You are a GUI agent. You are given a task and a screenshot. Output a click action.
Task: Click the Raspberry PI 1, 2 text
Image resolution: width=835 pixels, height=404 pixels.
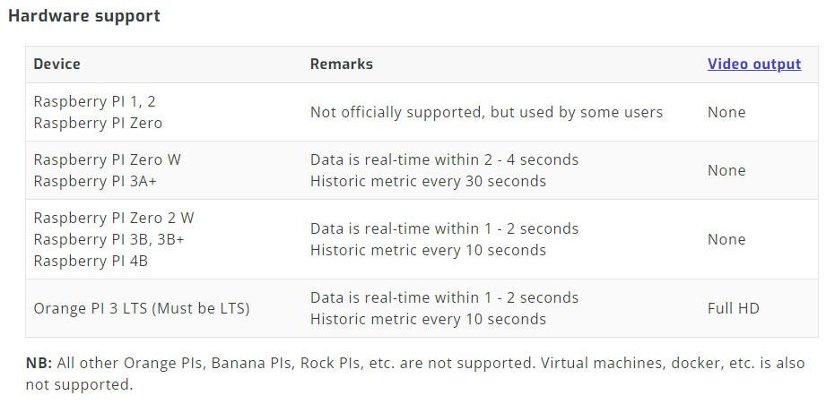click(x=94, y=101)
